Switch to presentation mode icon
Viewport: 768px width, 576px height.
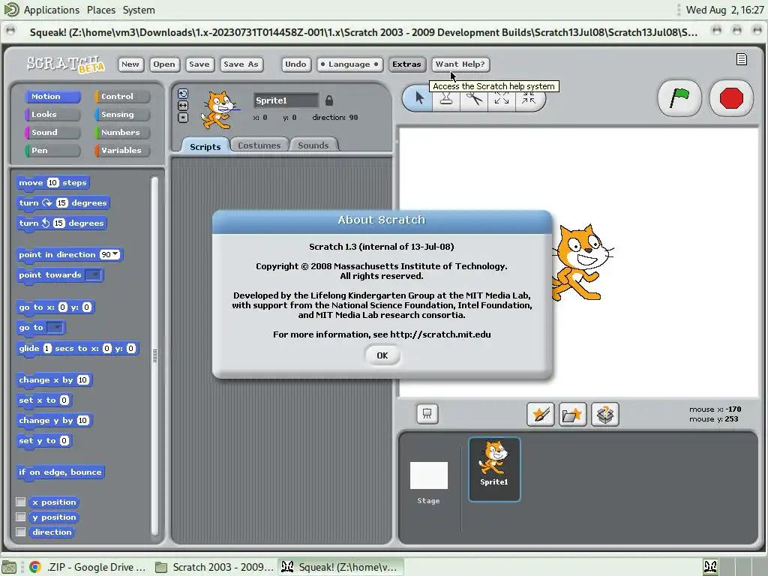click(x=427, y=414)
